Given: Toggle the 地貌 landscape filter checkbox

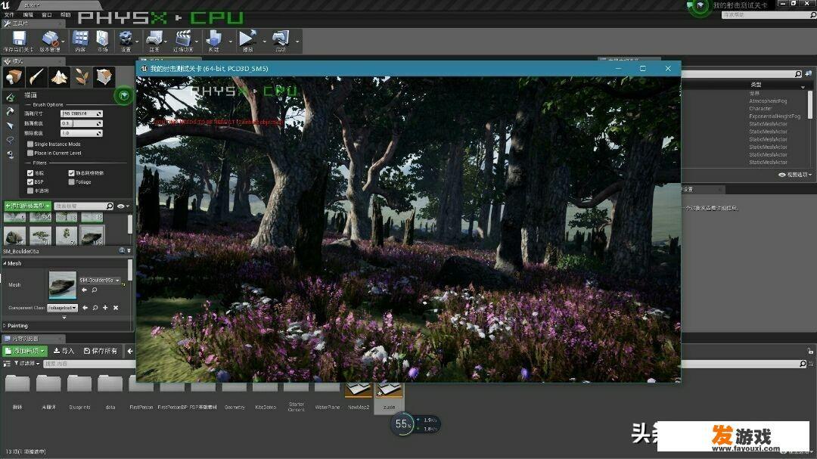Looking at the screenshot, I should (30, 173).
